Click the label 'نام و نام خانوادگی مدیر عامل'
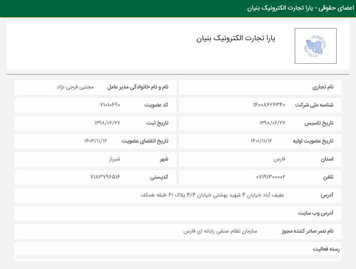 (x=138, y=87)
